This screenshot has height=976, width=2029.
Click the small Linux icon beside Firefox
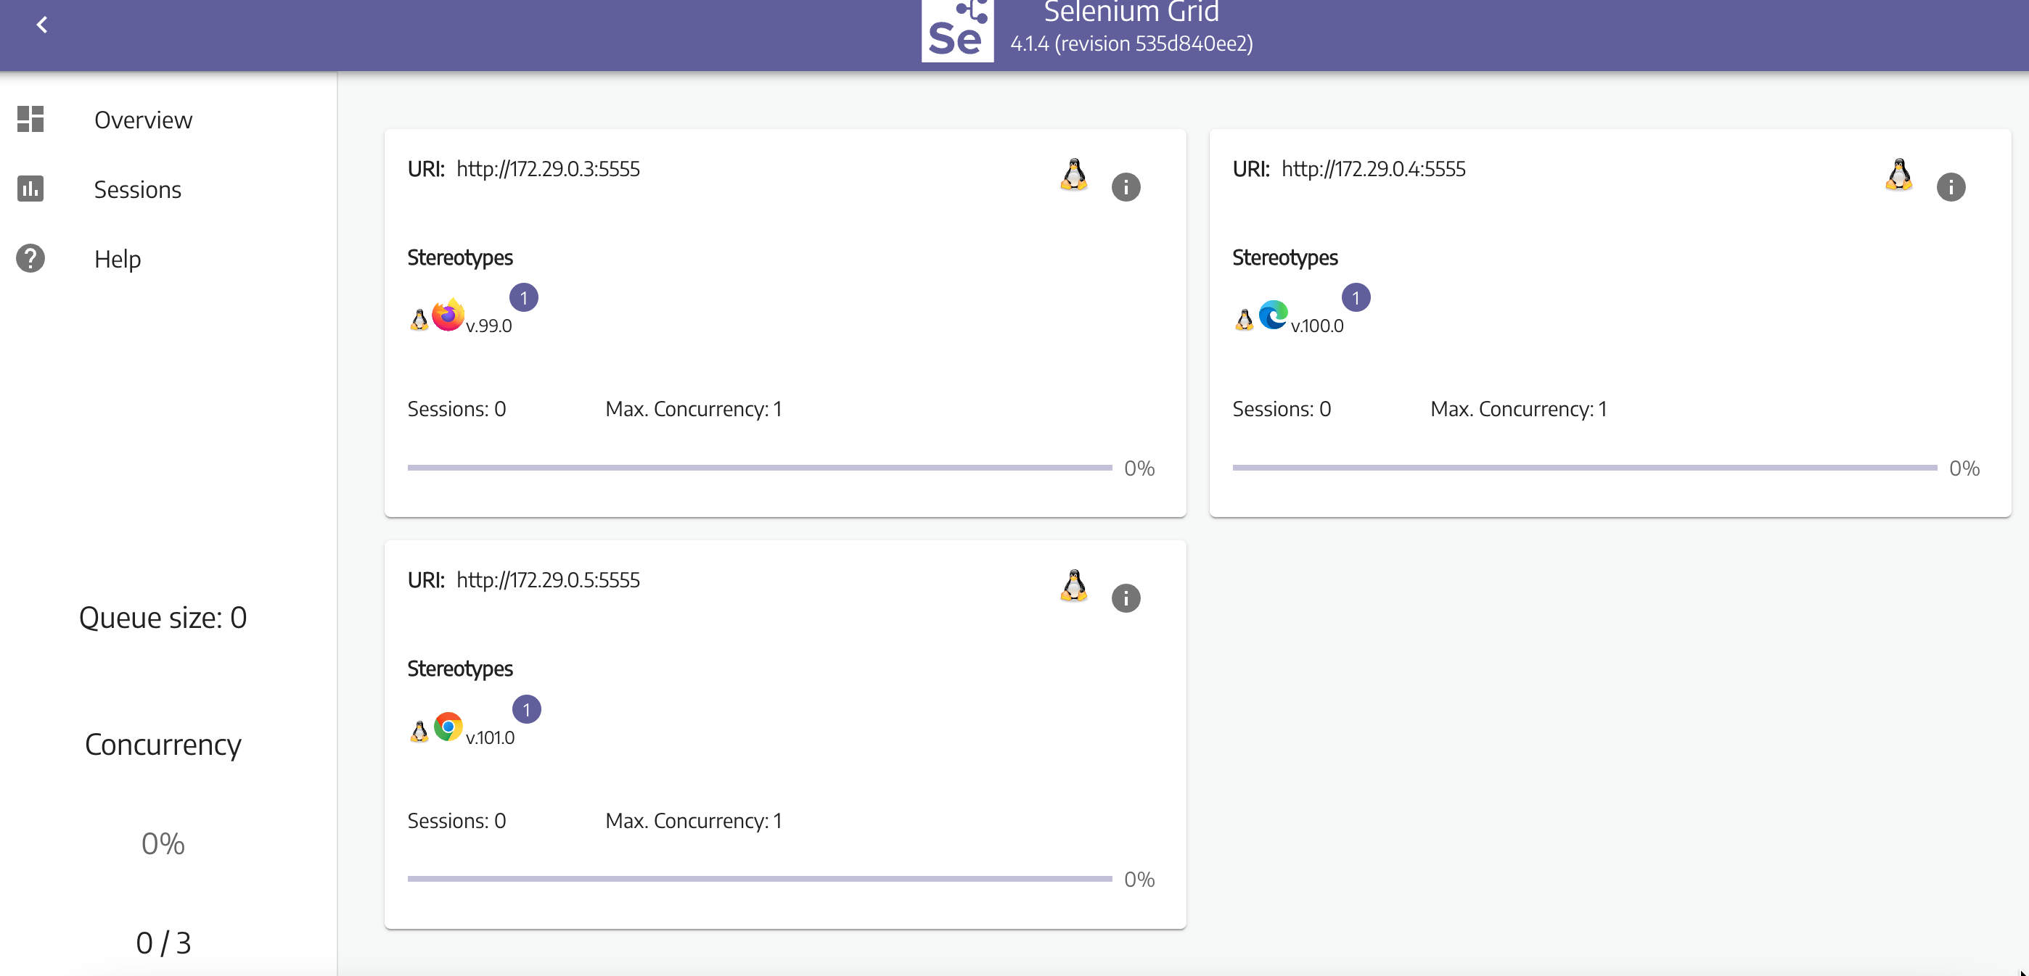click(419, 320)
